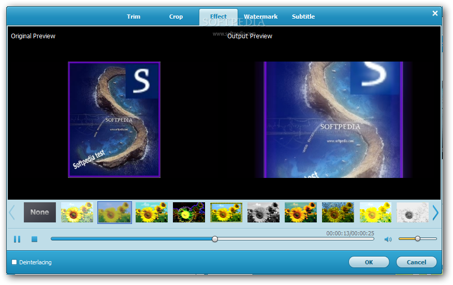453x285 pixels.
Task: Click the volume slider handle
Action: 417,238
